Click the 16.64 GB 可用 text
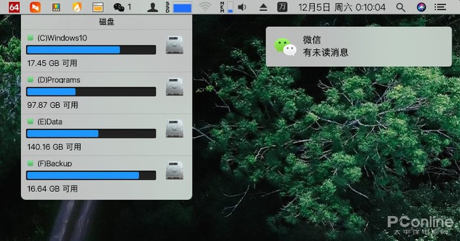 [53, 188]
